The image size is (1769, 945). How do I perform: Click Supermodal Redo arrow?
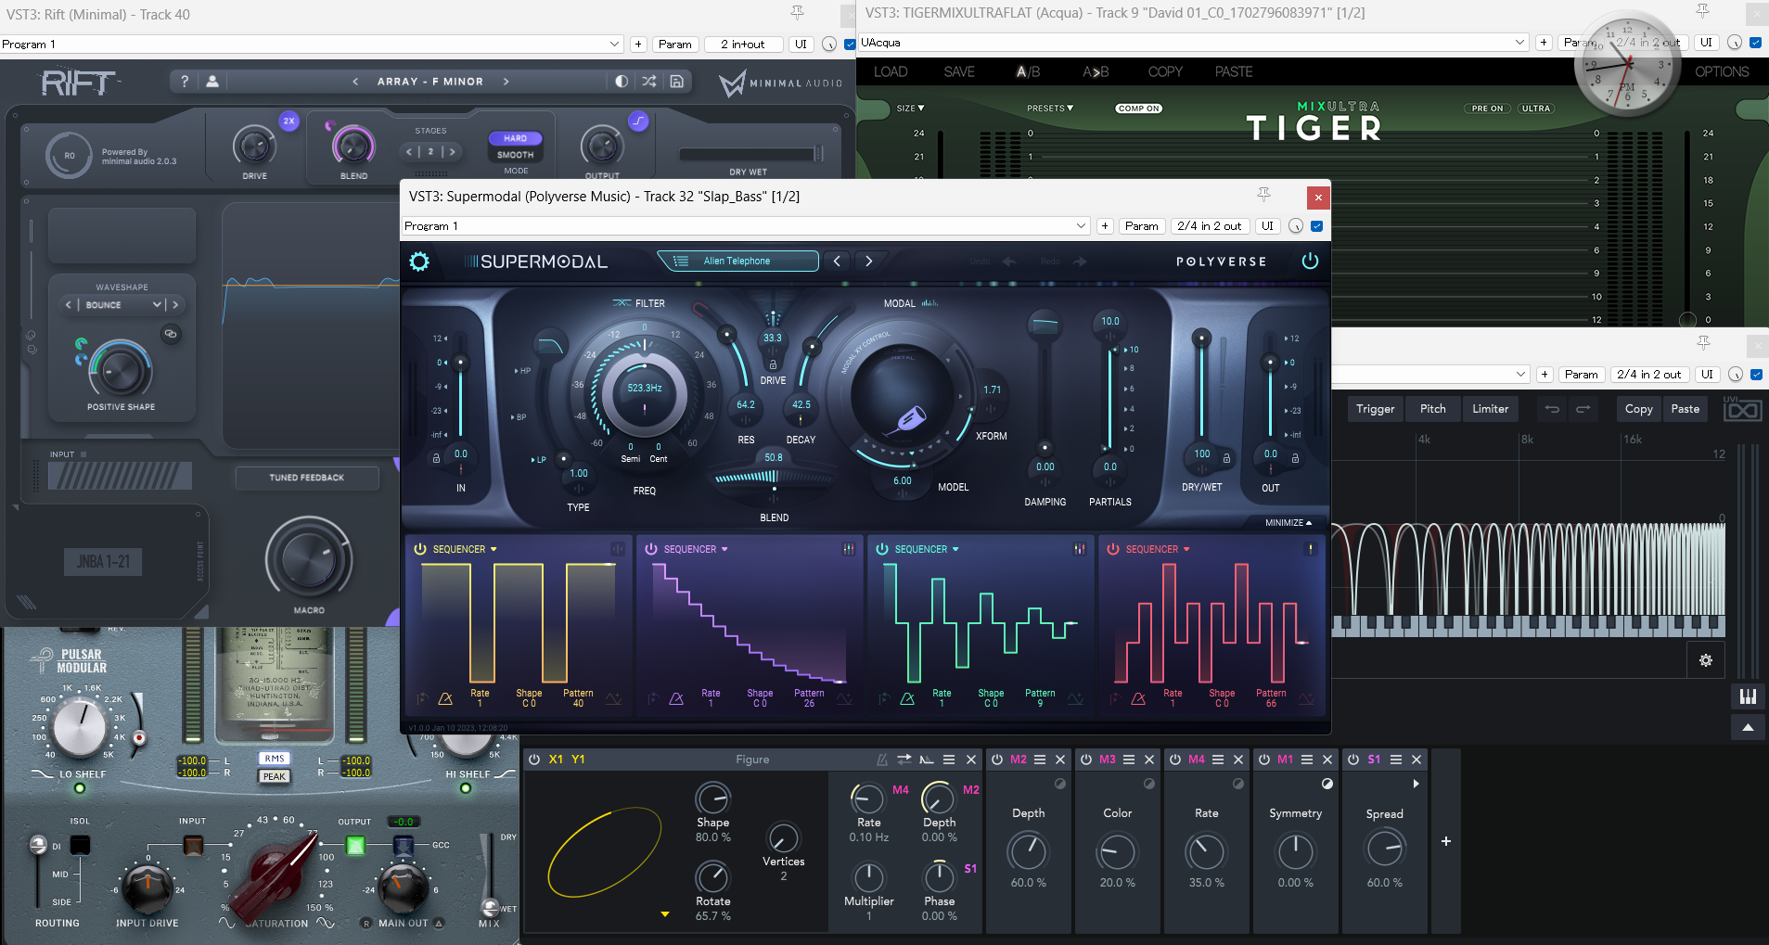pos(1079,262)
